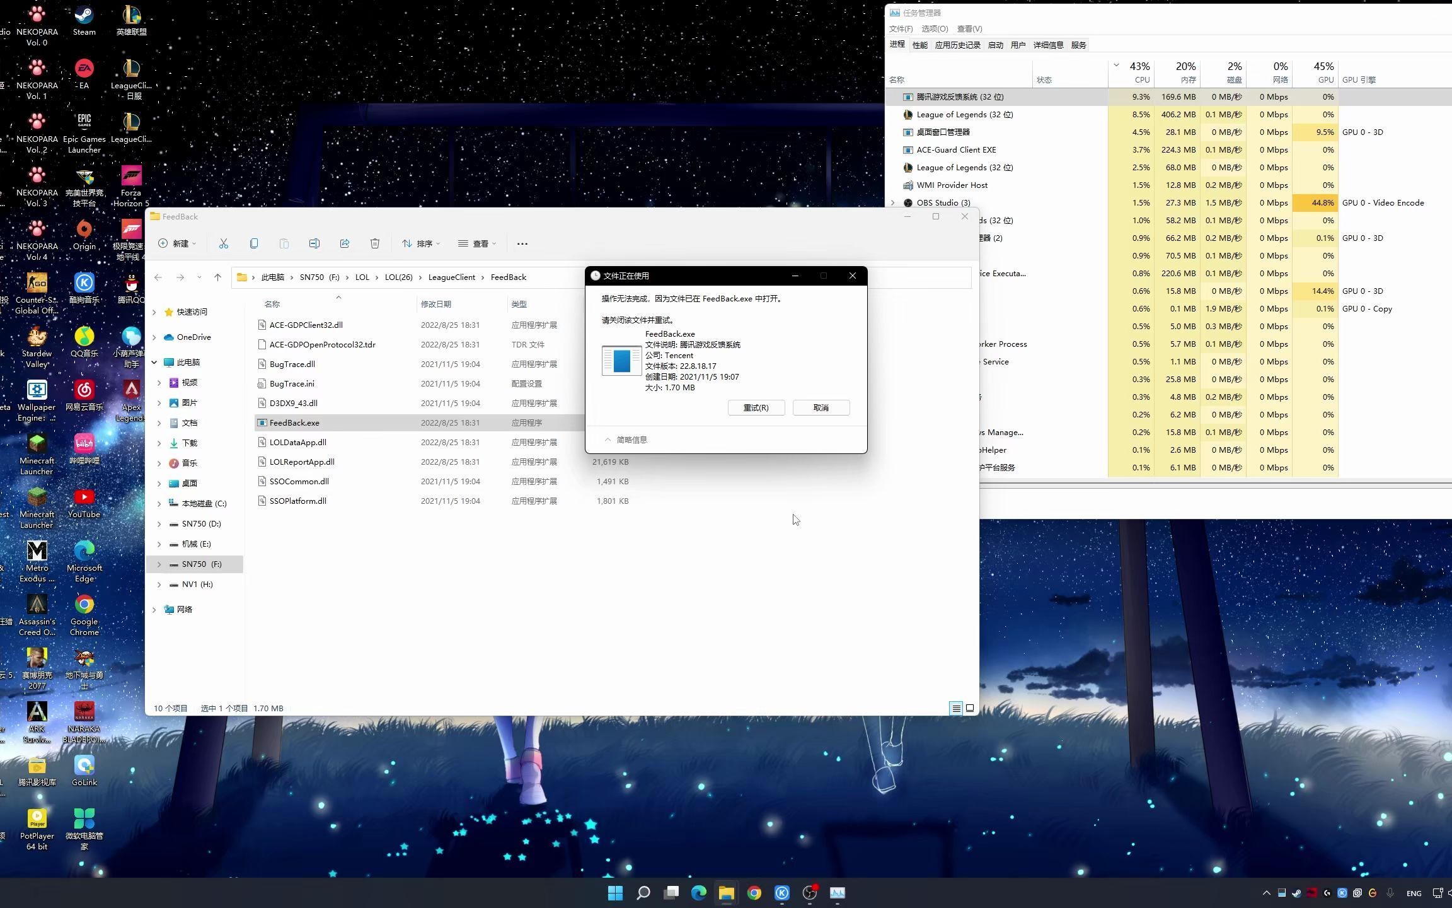The height and width of the screenshot is (908, 1452).
Task: Select LOLDataApp.dll in file list
Action: [x=297, y=441]
